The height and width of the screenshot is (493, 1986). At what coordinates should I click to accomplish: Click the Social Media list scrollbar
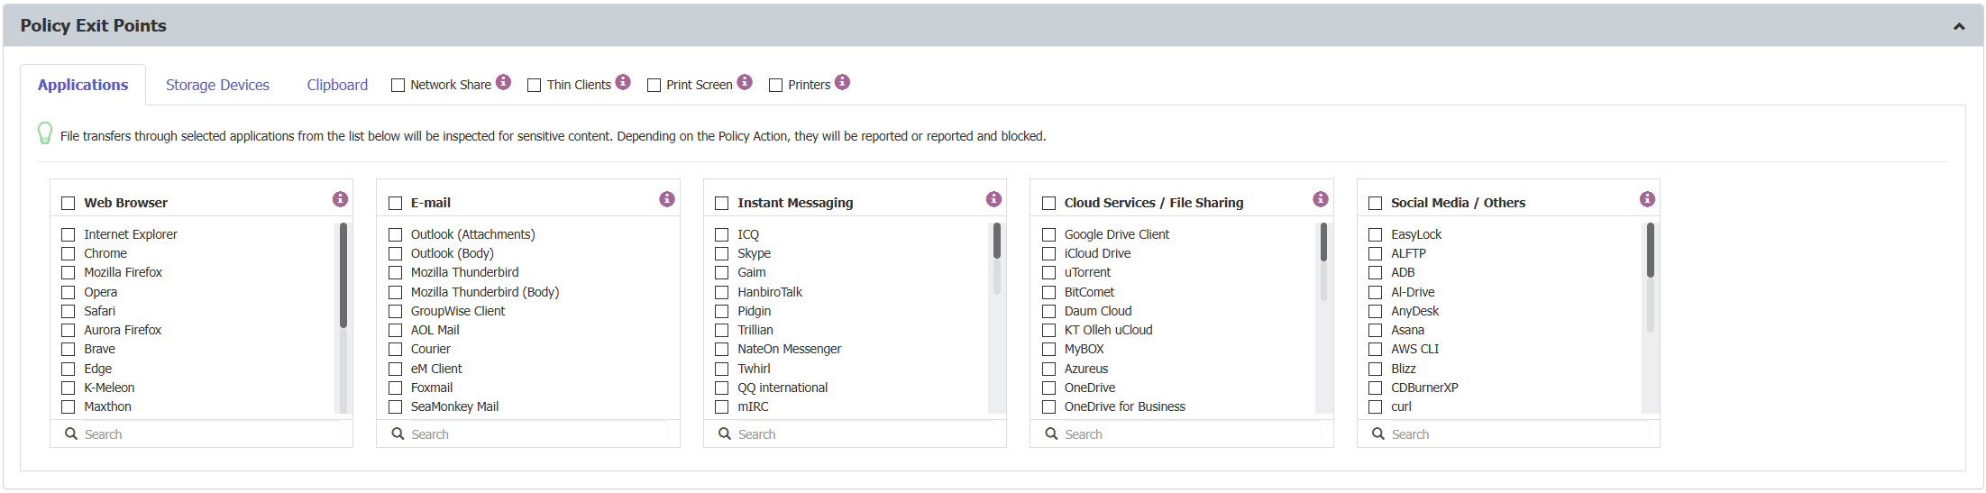(1651, 251)
